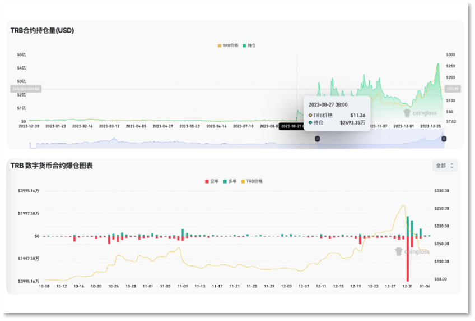Click the 2023-04-29 date label
Image resolution: width=475 pixels, height=321 pixels.
coord(162,126)
